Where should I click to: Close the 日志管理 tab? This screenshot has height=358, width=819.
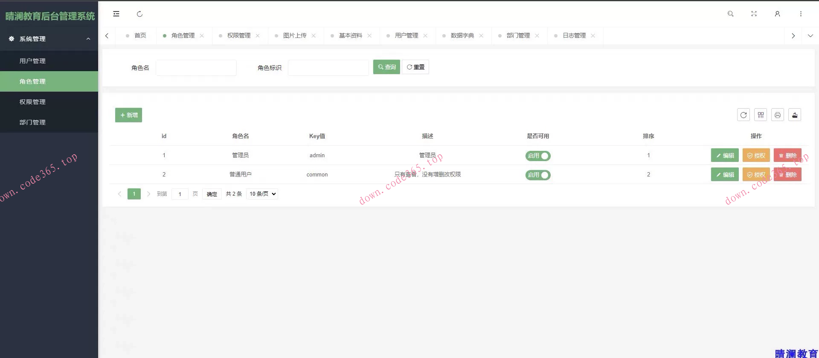click(x=593, y=36)
